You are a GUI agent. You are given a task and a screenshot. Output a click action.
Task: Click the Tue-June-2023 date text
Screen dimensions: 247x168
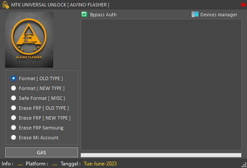pyautogui.click(x=100, y=164)
